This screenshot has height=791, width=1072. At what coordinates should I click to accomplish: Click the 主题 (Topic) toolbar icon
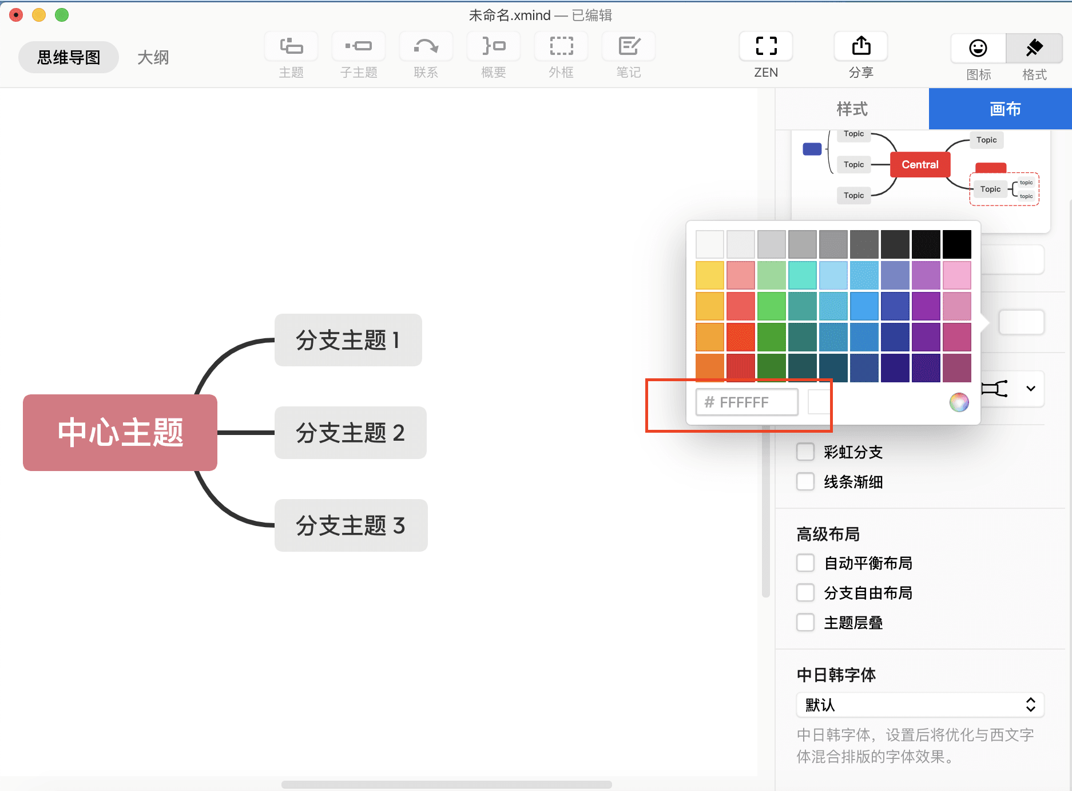(x=291, y=46)
